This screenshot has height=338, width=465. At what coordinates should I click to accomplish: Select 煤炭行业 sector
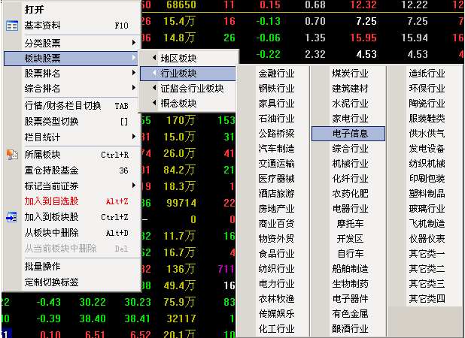350,74
